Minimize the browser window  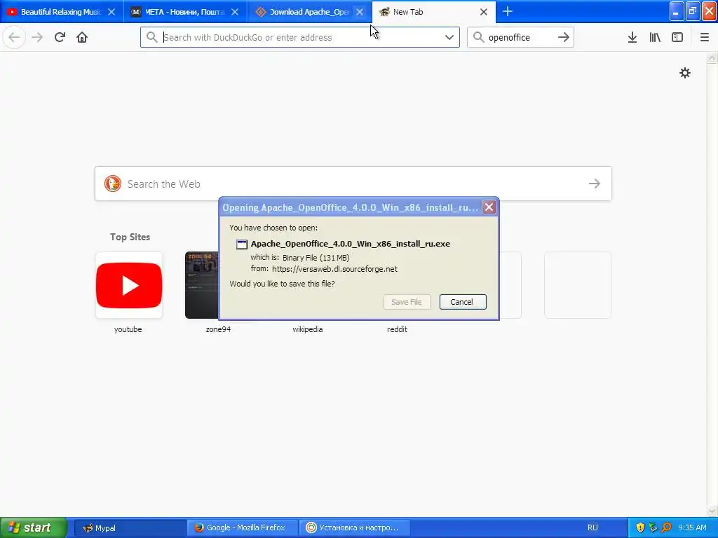click(676, 11)
